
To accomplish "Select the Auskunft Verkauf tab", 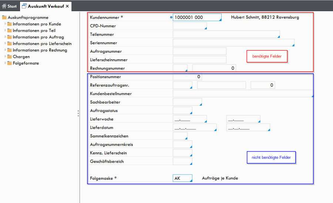I will [46, 6].
